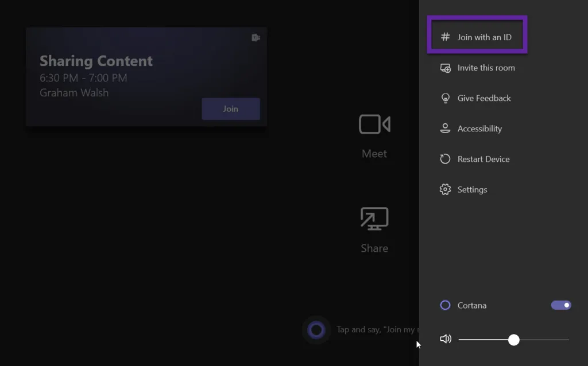Click the Cortana ring icon in side panel
This screenshot has height=366, width=588.
pyautogui.click(x=445, y=305)
